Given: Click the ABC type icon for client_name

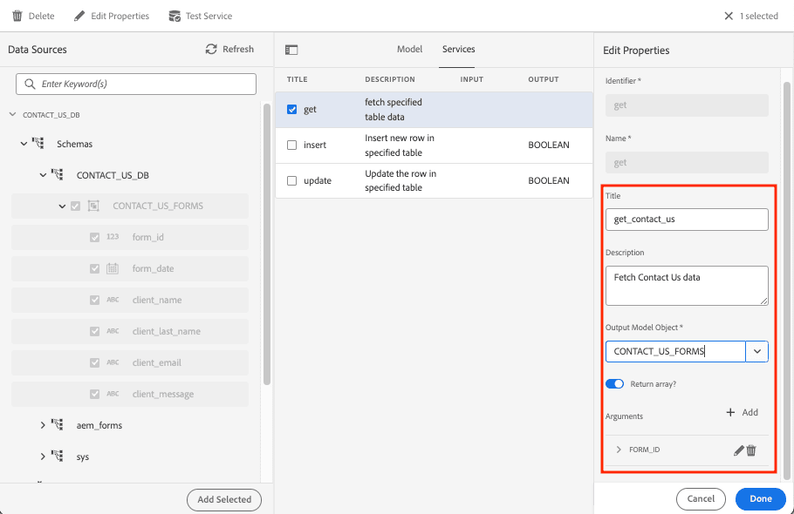Looking at the screenshot, I should tap(113, 300).
